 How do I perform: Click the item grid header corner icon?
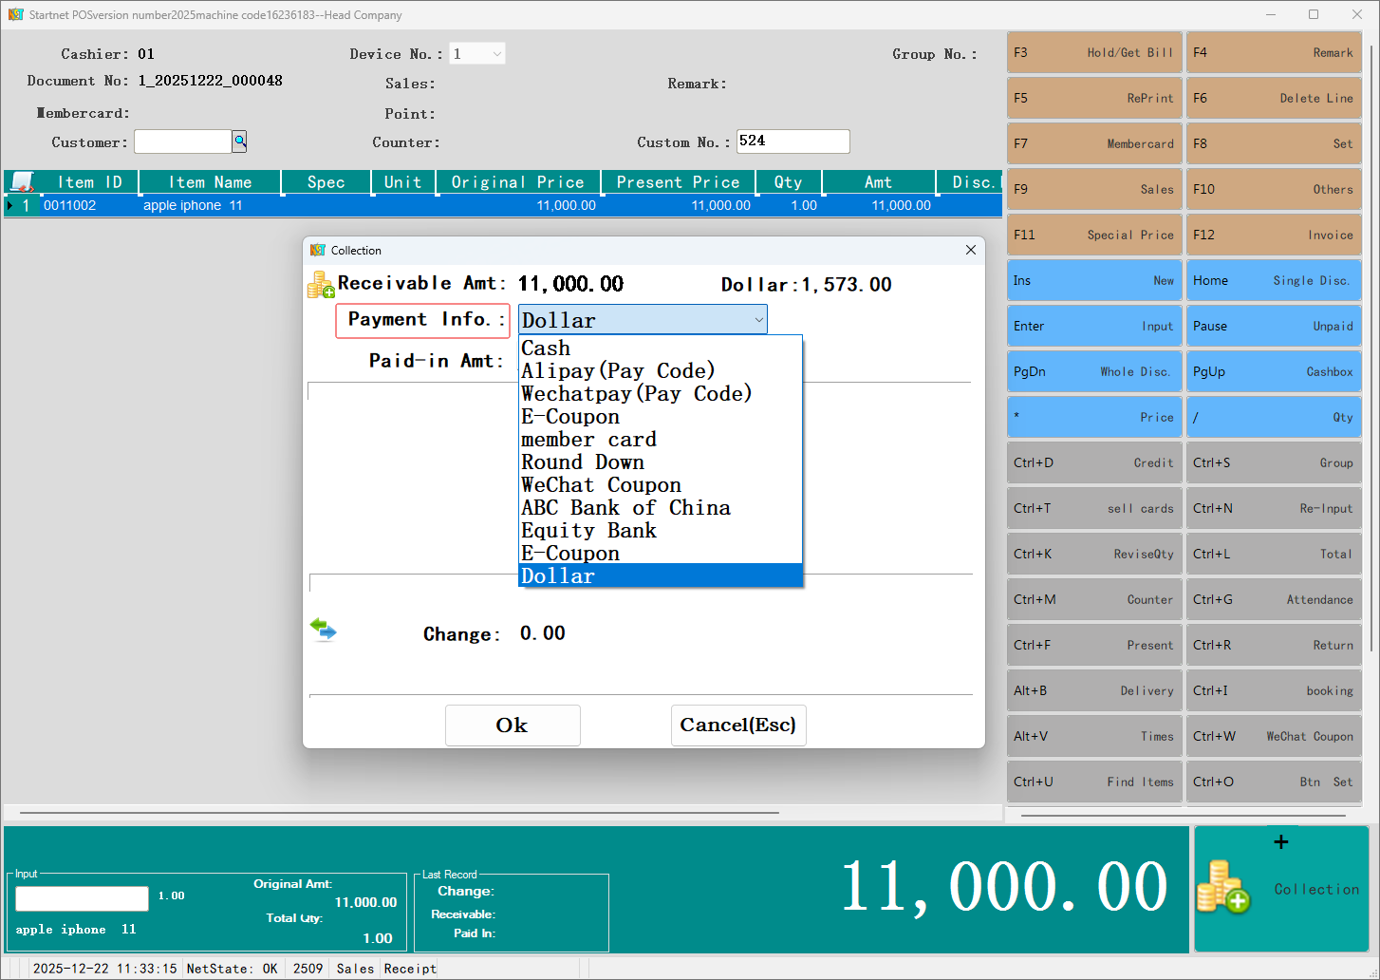point(22,181)
